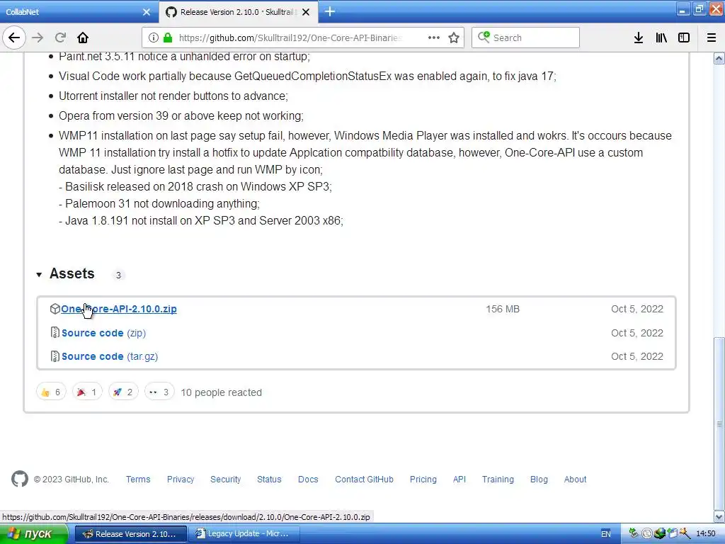Open the Blog footer link

click(x=539, y=480)
